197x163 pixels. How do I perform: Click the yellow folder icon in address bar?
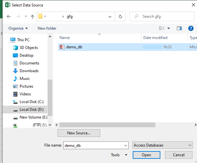(x=40, y=16)
